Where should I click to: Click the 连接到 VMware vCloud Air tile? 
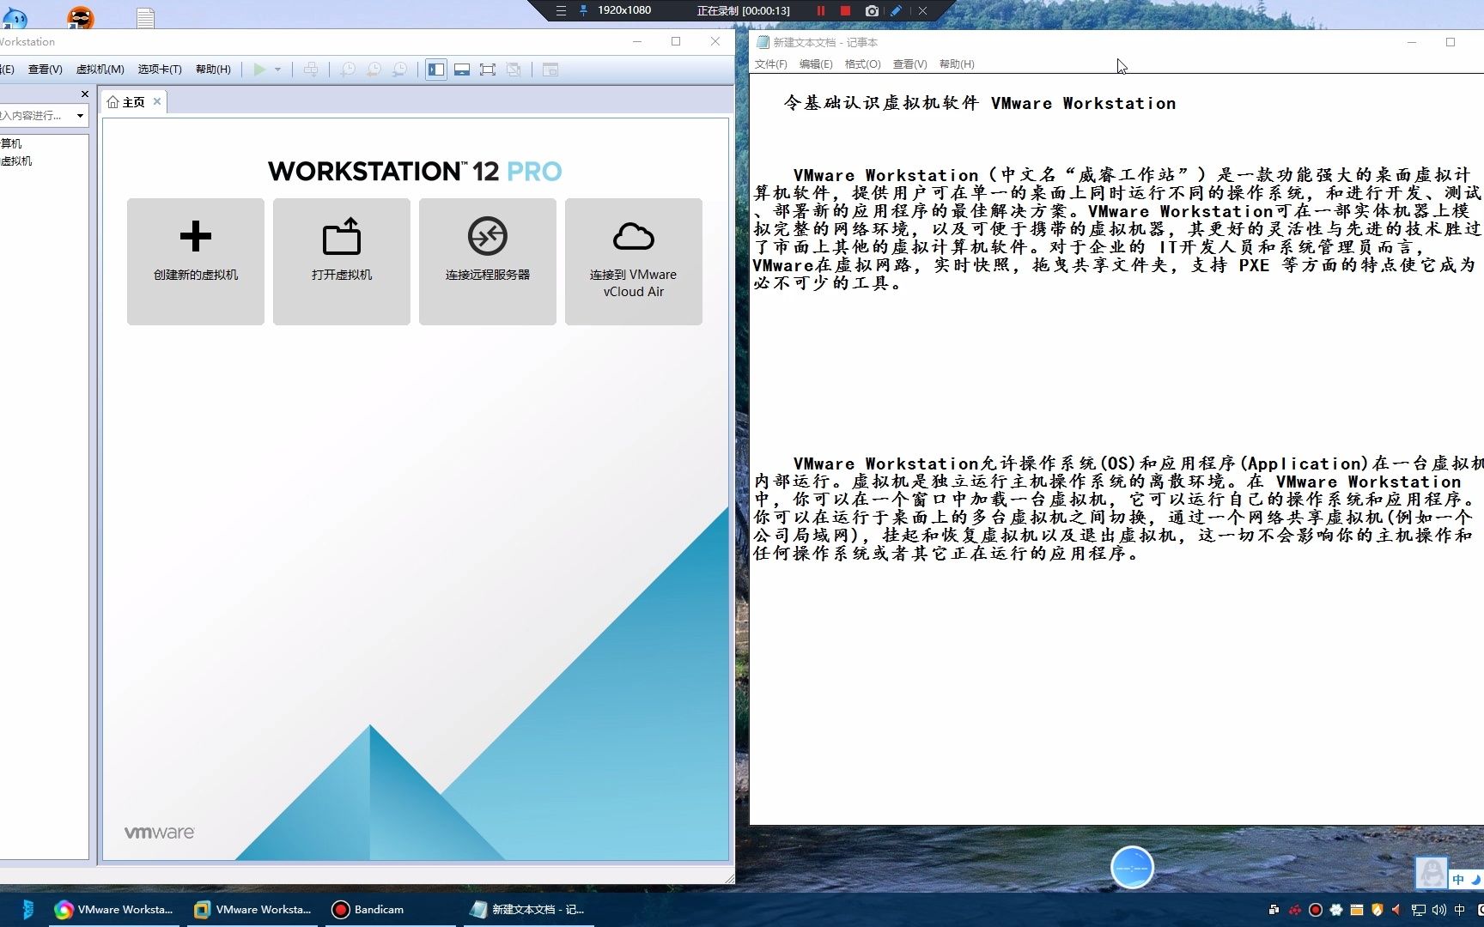pos(634,262)
